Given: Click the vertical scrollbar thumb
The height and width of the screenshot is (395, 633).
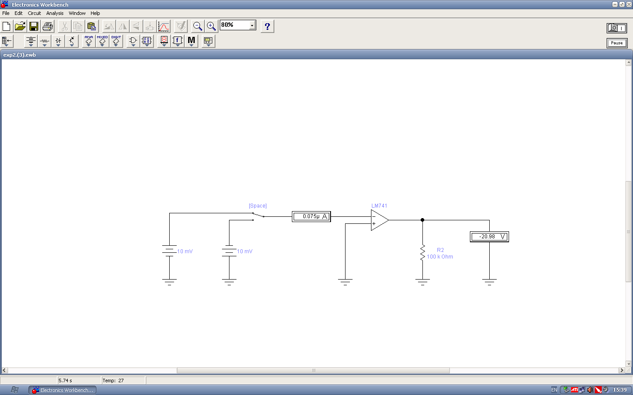Looking at the screenshot, I should pos(629,231).
